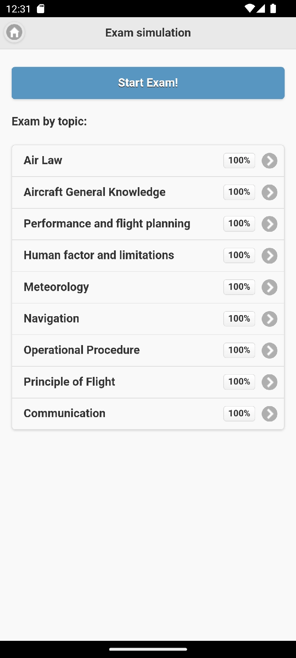The width and height of the screenshot is (296, 658).
Task: Tap the Navigation row arrow icon
Action: point(269,319)
